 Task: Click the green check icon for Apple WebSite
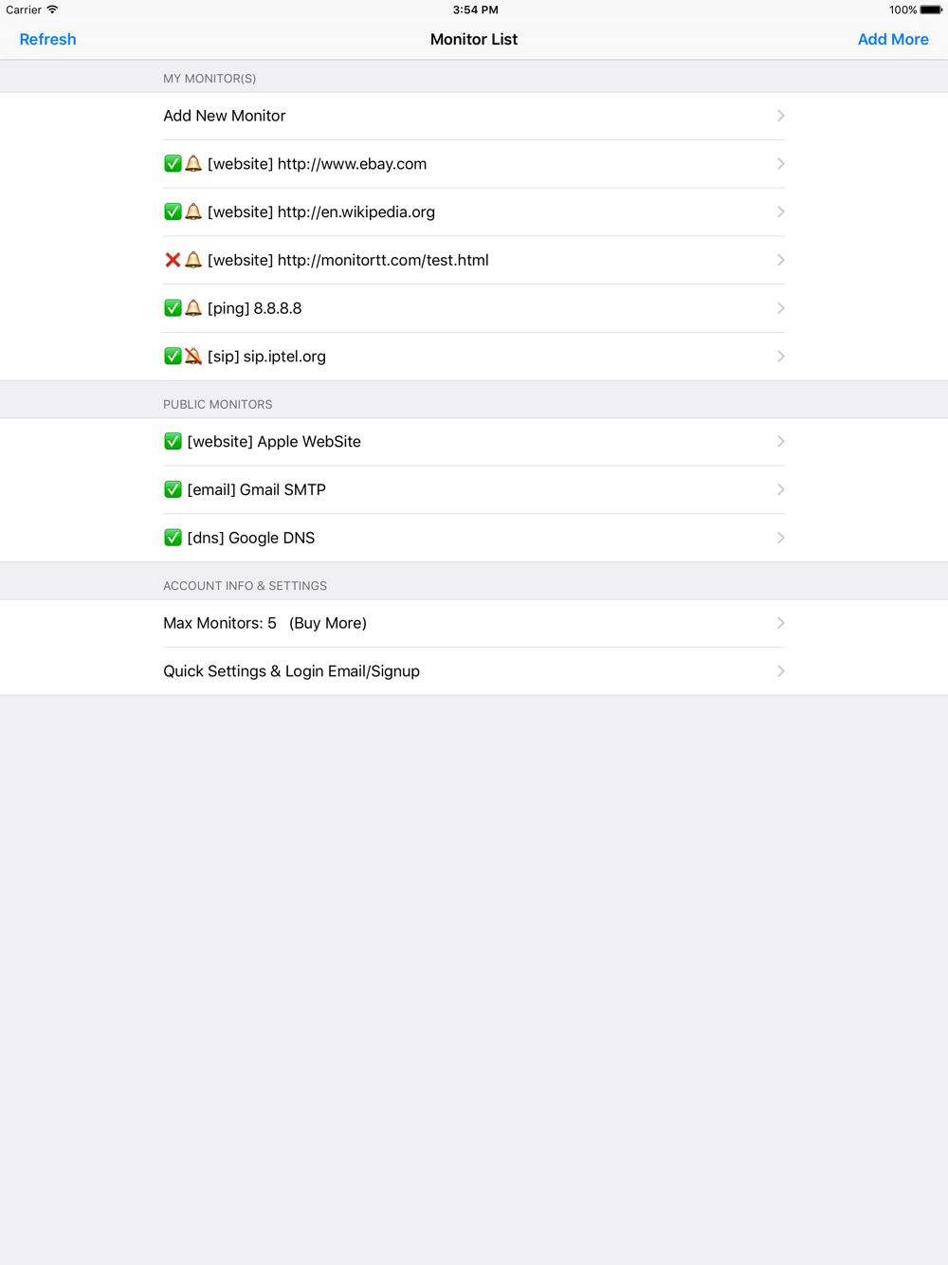[173, 442]
